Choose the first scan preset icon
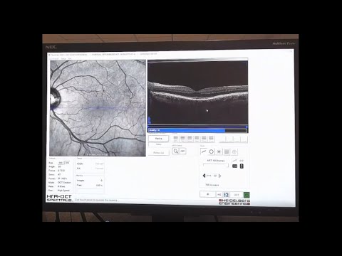This screenshot has height=256, width=342. 175,139
